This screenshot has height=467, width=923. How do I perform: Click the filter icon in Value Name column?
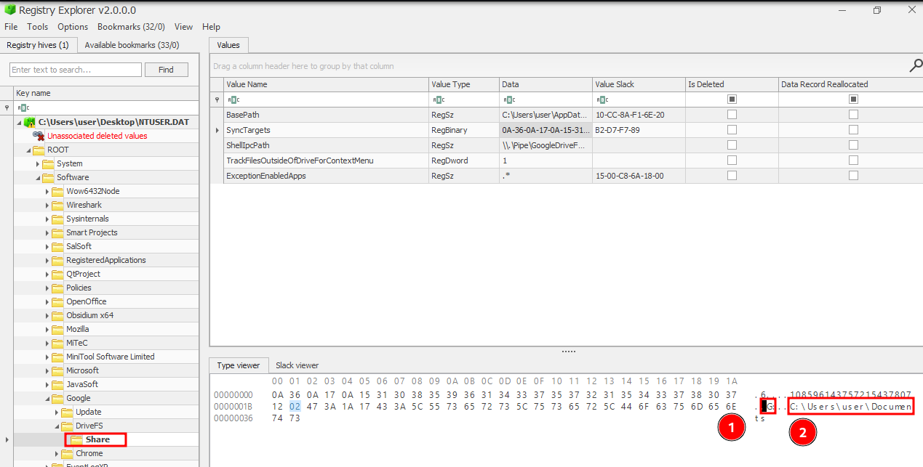(x=232, y=100)
